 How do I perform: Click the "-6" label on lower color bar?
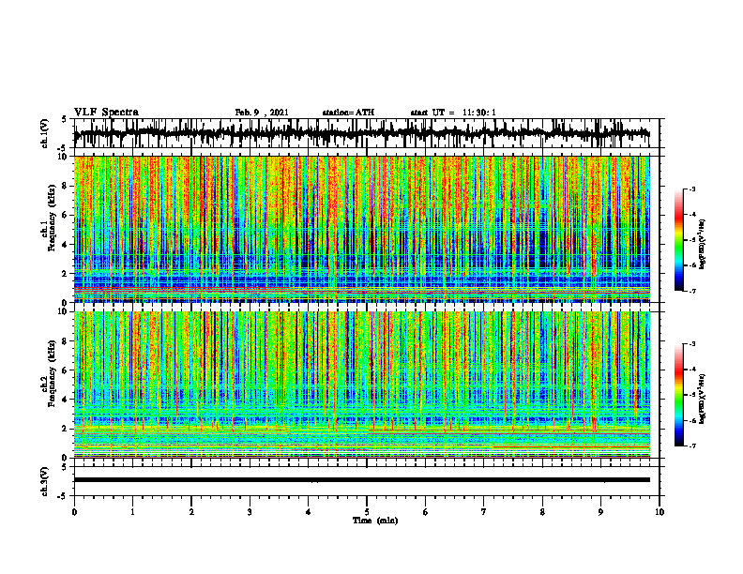691,420
